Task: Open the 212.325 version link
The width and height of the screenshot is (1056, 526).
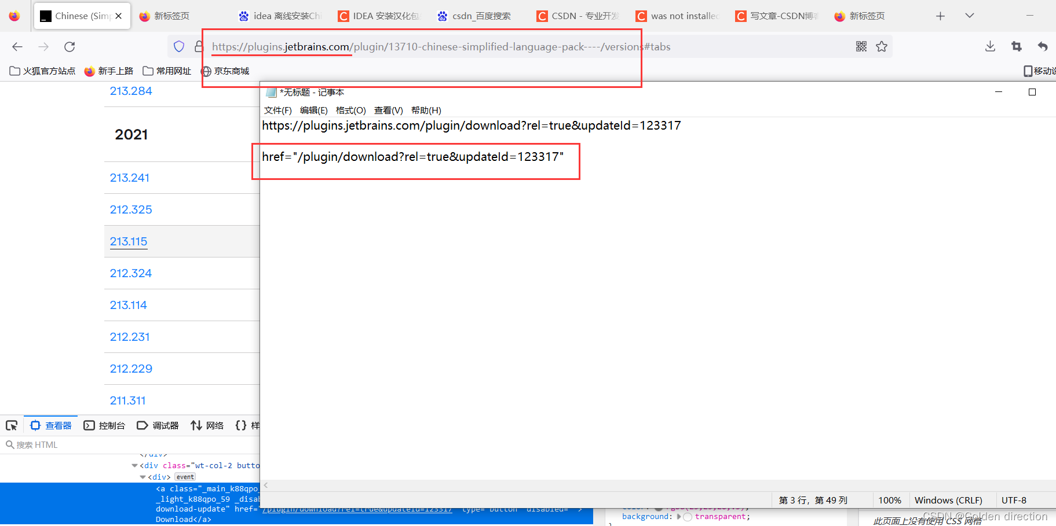Action: point(131,209)
